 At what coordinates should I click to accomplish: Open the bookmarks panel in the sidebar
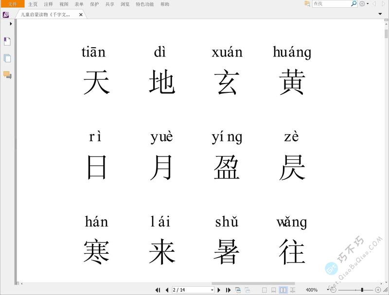pyautogui.click(x=6, y=41)
